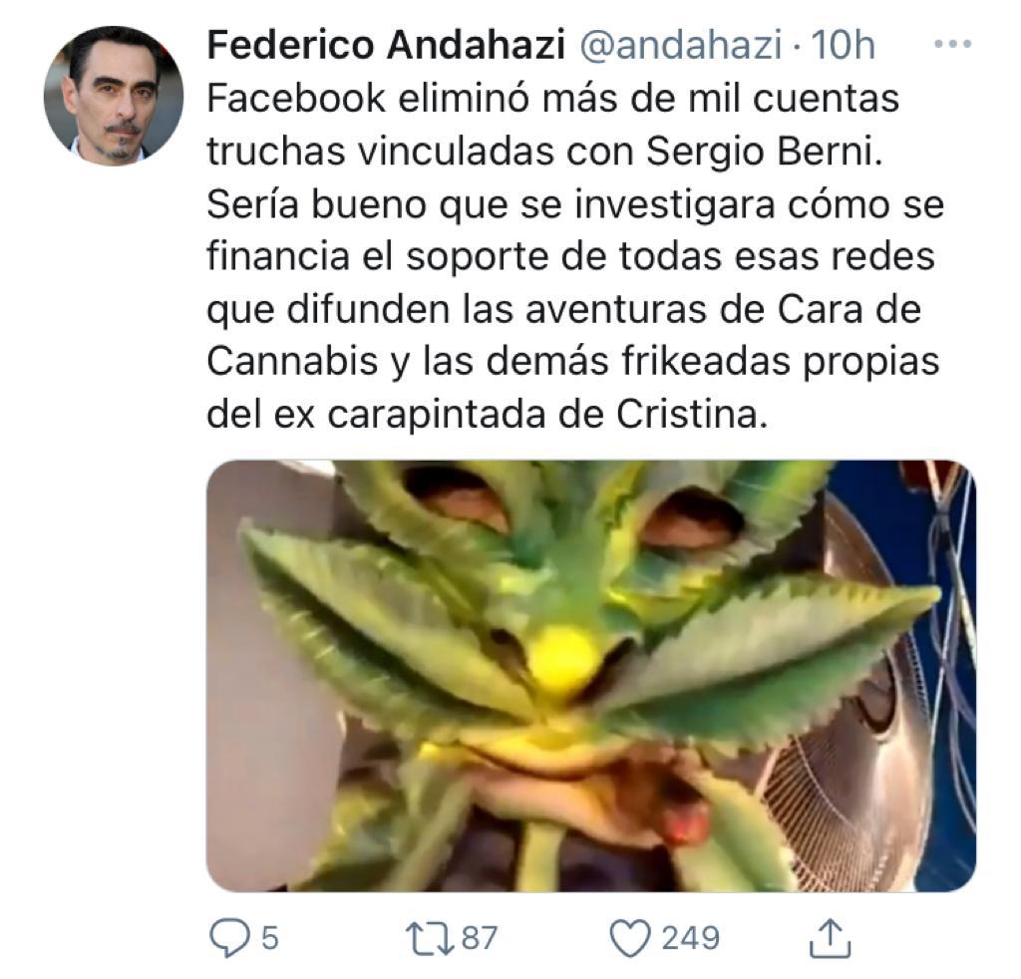Image resolution: width=1021 pixels, height=979 pixels.
Task: Click the like count 249
Action: coord(691,939)
